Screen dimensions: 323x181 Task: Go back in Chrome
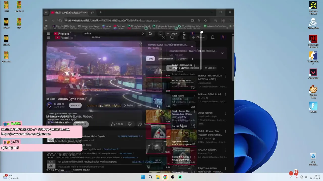[46, 20]
